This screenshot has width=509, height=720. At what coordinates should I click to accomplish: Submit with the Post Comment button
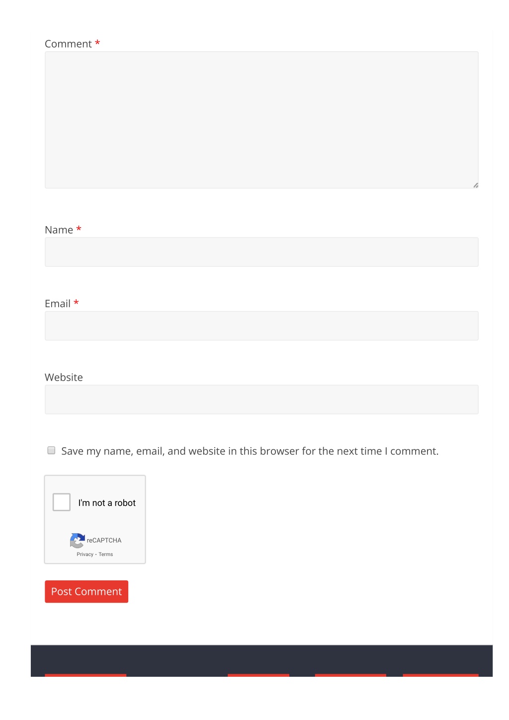tap(86, 591)
